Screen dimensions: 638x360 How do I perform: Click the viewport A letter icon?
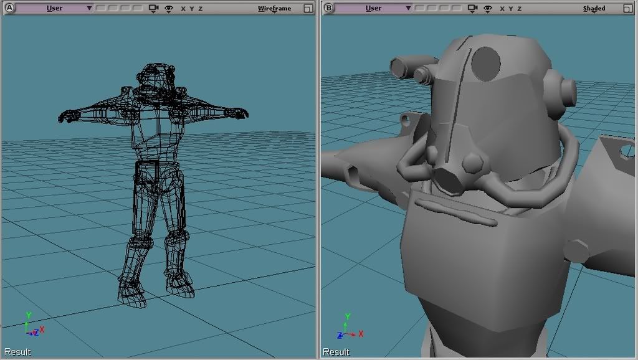point(9,8)
